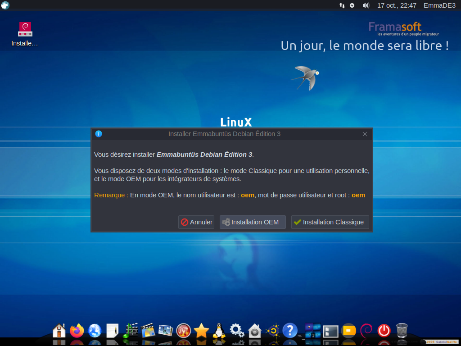The height and width of the screenshot is (346, 461).
Task: Open the Tux penguin dock icon
Action: pyautogui.click(x=219, y=331)
